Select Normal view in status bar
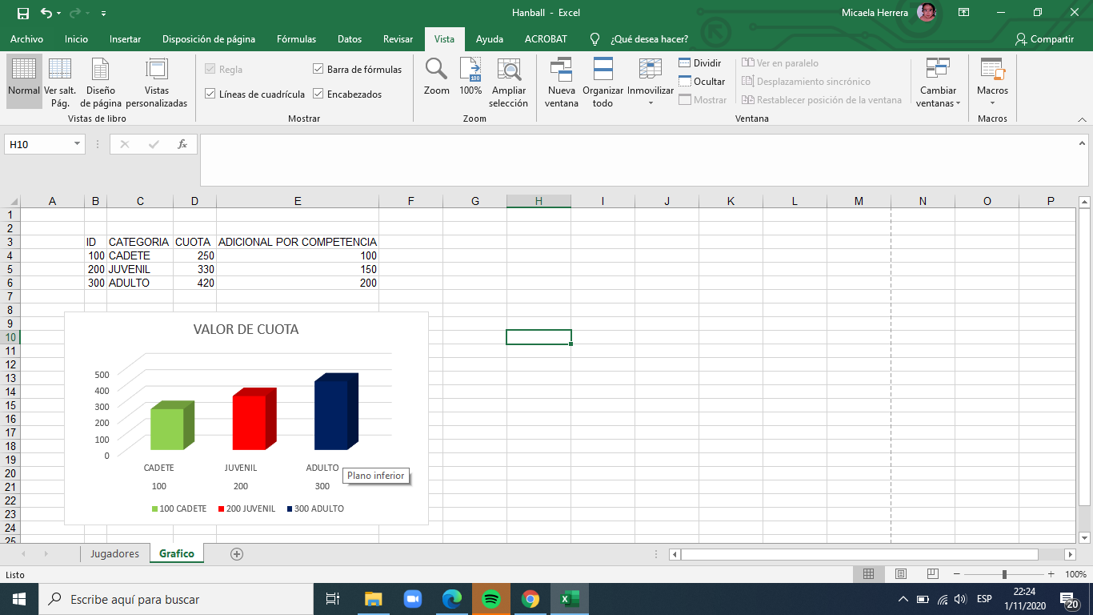1093x615 pixels. (868, 574)
